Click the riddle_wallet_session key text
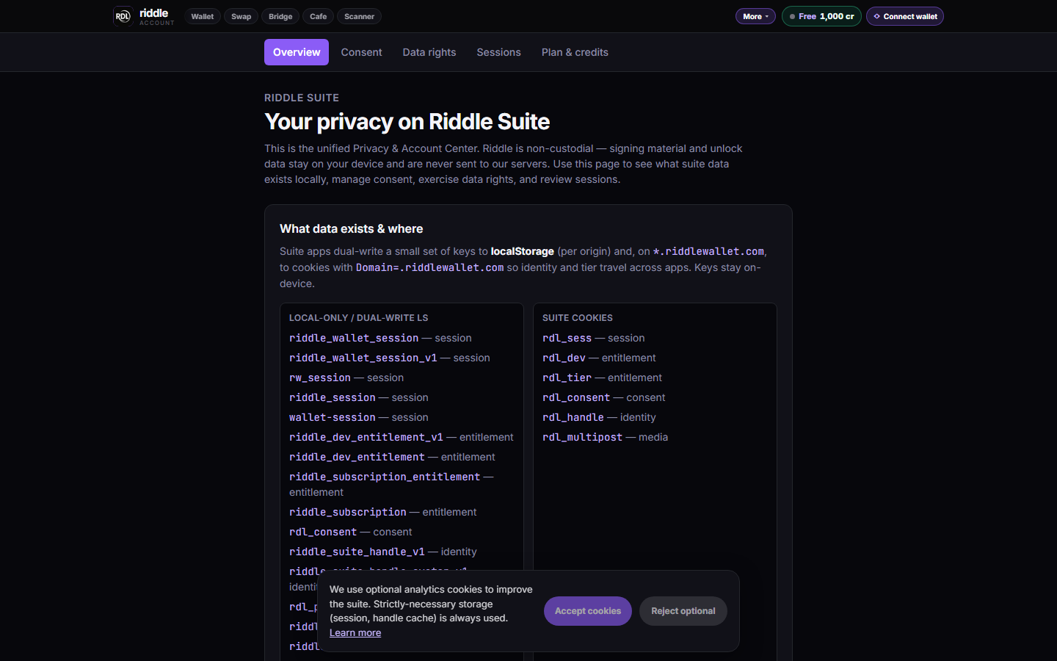This screenshot has height=661, width=1057. coord(354,338)
